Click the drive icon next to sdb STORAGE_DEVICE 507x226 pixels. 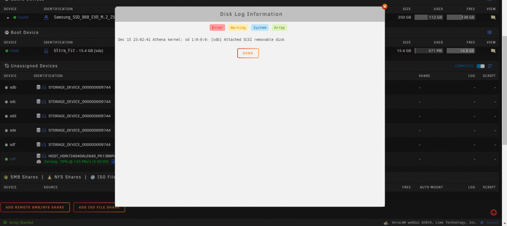(44, 87)
